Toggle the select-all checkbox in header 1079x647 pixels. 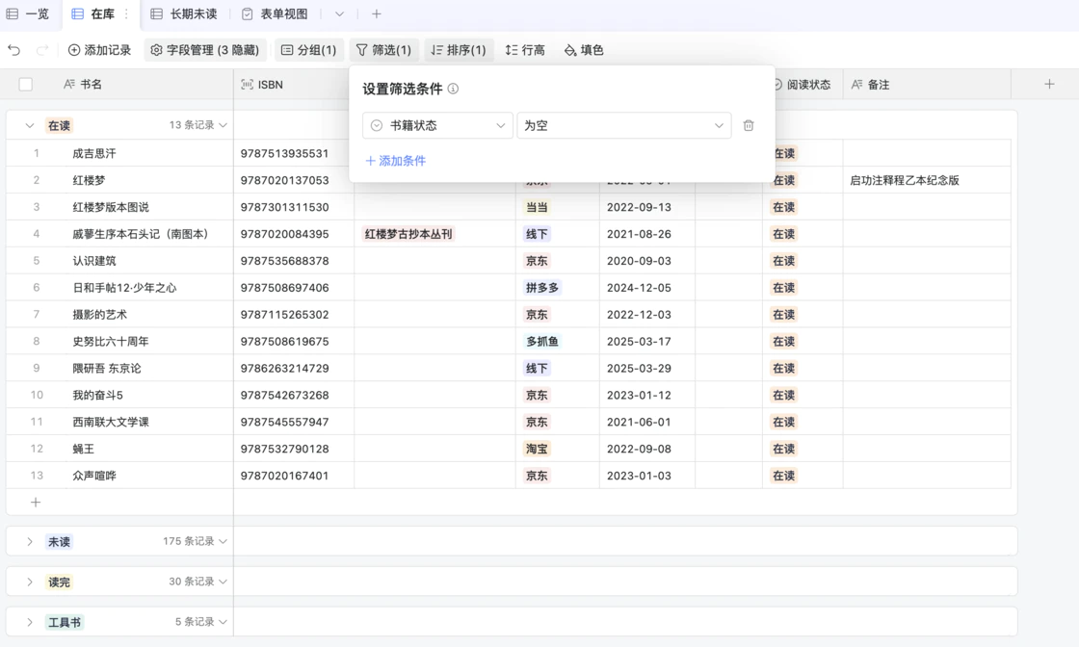coord(26,85)
